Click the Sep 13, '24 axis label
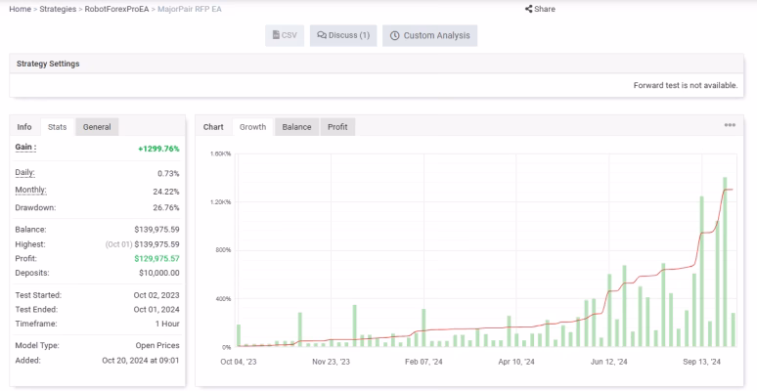Viewport: 757px width, 391px height. [701, 362]
